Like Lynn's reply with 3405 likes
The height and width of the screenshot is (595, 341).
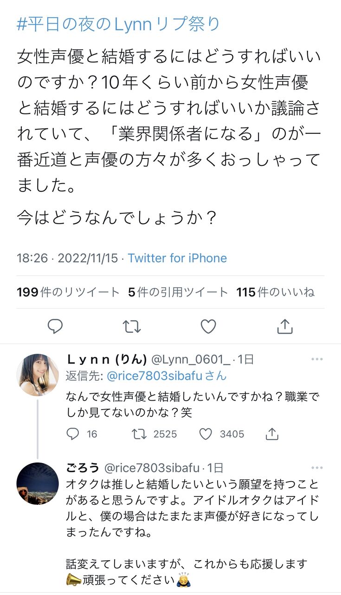tap(206, 434)
